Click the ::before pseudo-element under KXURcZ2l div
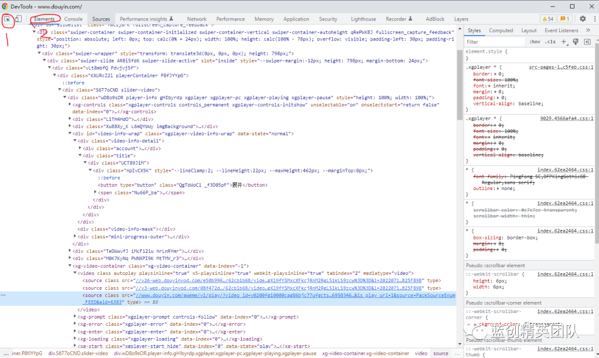Image resolution: width=599 pixels, height=358 pixels. tap(73, 83)
